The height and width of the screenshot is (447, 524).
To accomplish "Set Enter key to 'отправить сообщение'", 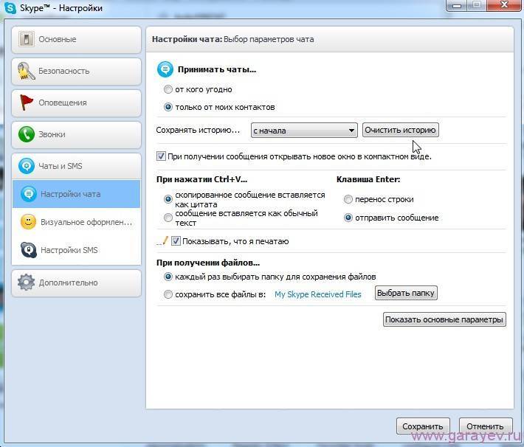I will [x=348, y=218].
